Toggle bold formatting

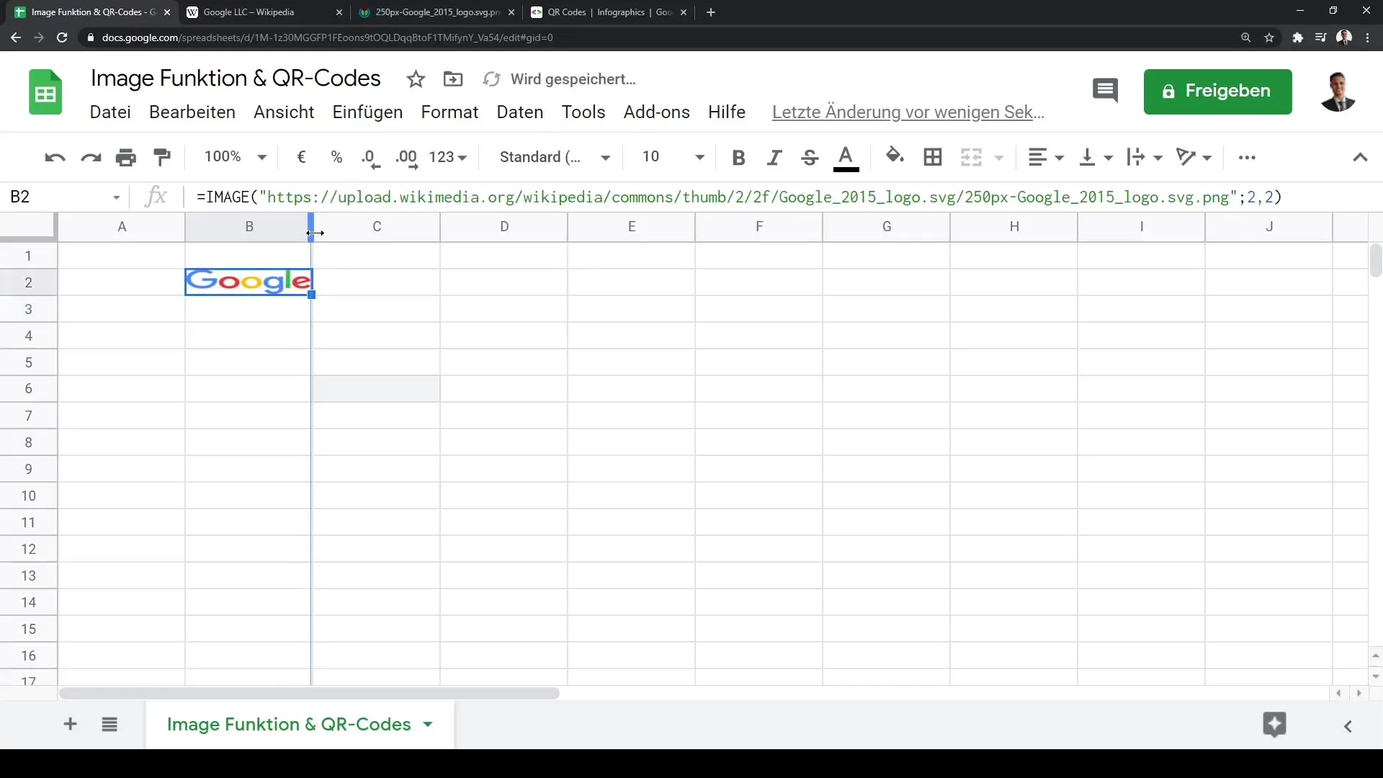tap(738, 157)
